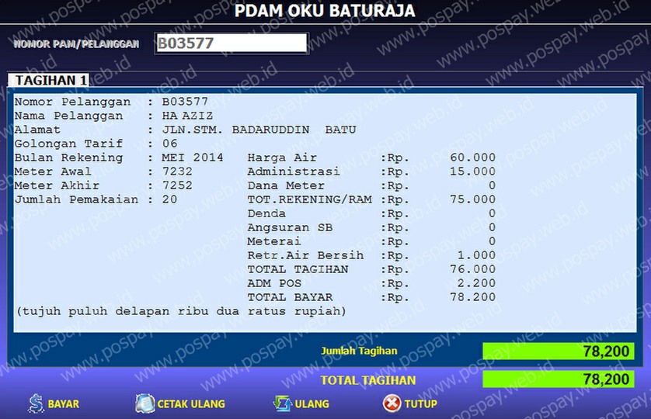Image resolution: width=651 pixels, height=419 pixels.
Task: Click TOTAL TAGIHAN amount 76.000 in bill
Action: pos(472,269)
